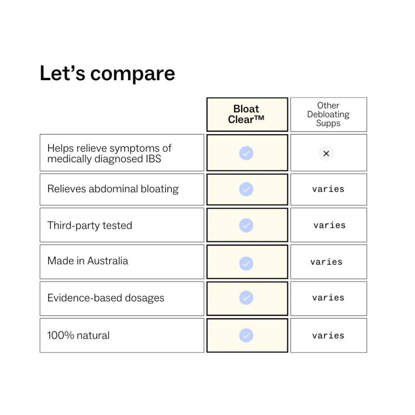Click the Relieves abdominal bloating label
415x415 pixels.
coord(113,189)
